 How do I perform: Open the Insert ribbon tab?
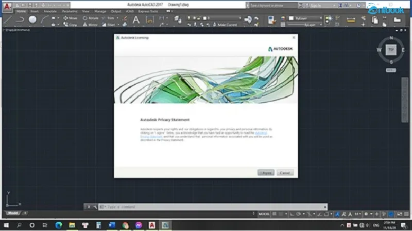[x=35, y=10]
